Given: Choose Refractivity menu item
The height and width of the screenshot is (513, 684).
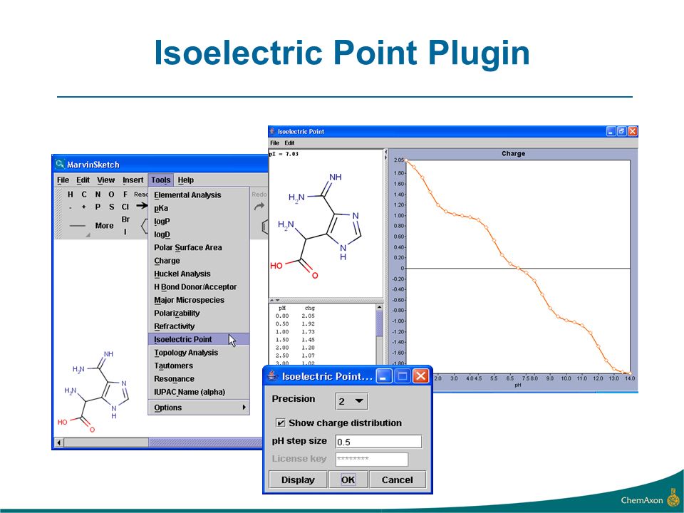Looking at the screenshot, I should [199, 326].
